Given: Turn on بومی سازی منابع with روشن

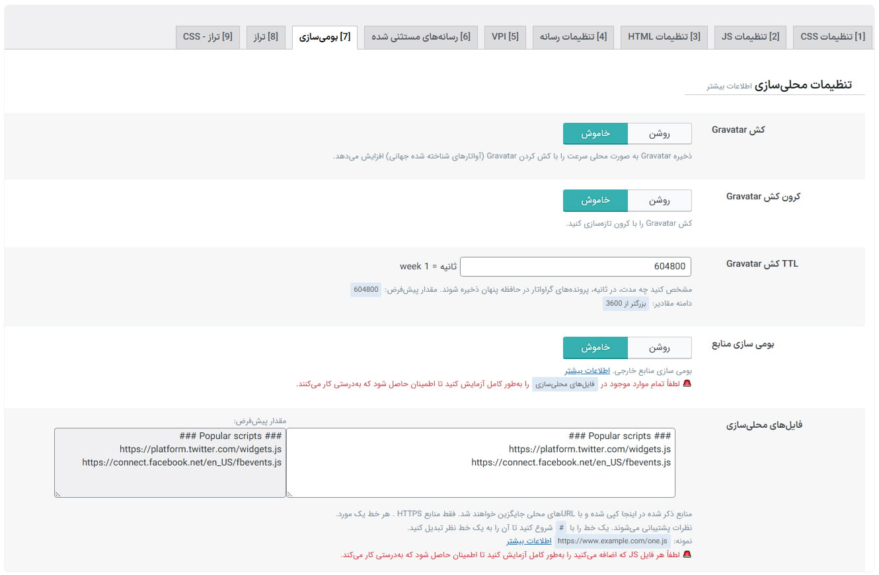Looking at the screenshot, I should point(659,348).
